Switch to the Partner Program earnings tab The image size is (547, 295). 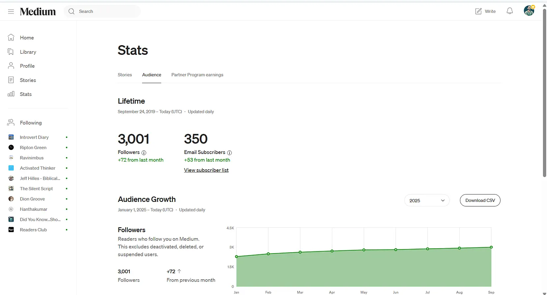tap(197, 75)
